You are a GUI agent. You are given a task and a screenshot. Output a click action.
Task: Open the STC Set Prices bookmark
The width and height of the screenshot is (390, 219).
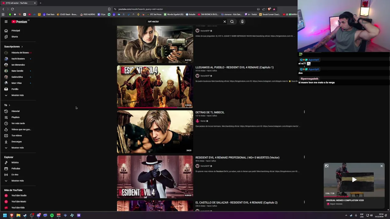coord(154,15)
